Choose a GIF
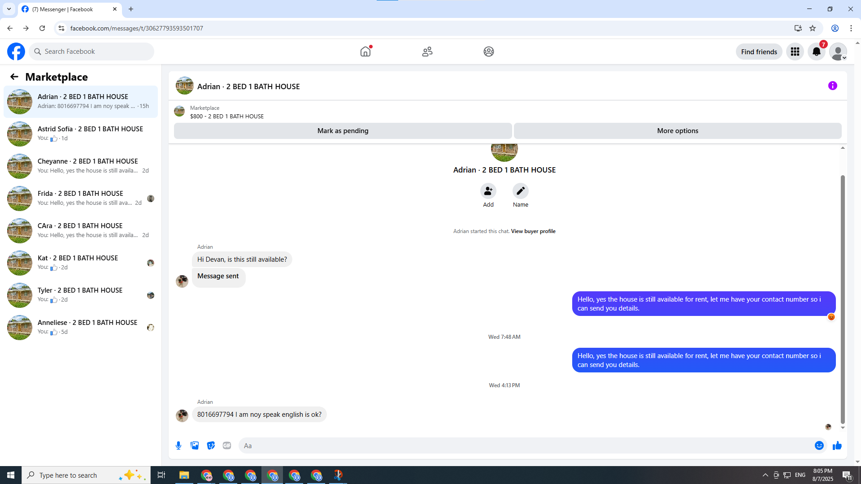Screen dimensions: 861x484 227,445
